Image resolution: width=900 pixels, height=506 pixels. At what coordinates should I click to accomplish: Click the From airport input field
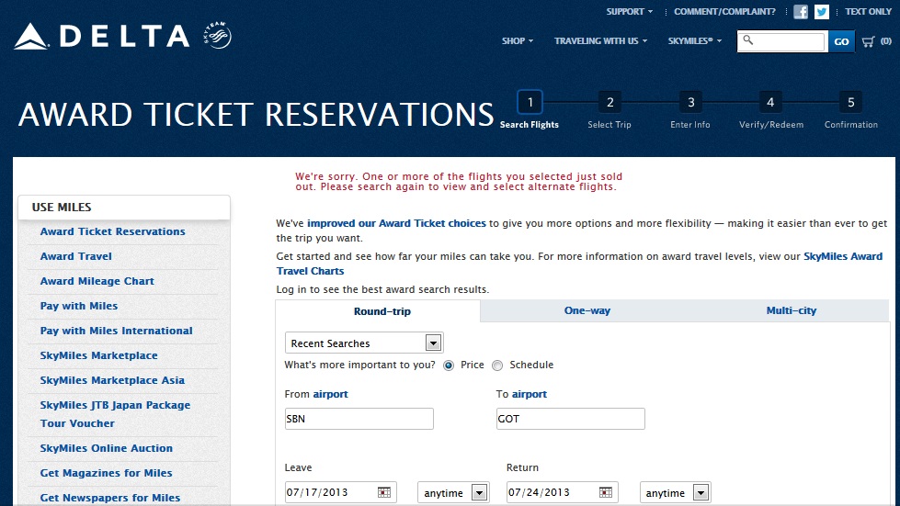(x=359, y=420)
